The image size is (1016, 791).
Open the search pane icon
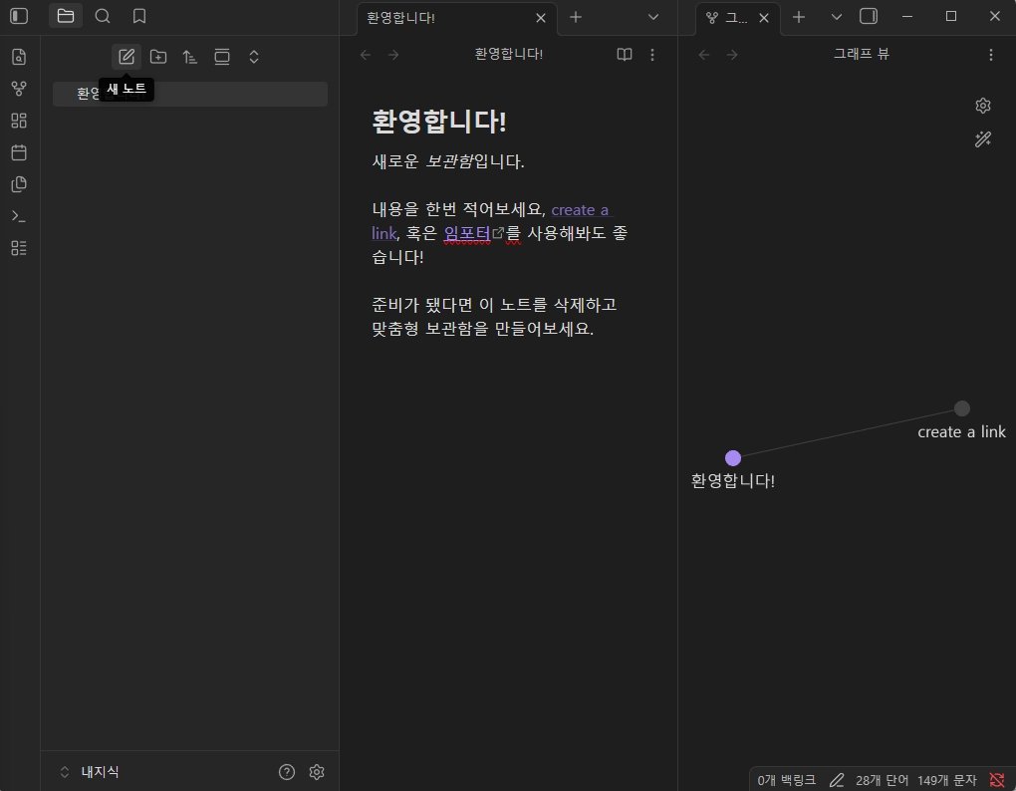(x=103, y=16)
